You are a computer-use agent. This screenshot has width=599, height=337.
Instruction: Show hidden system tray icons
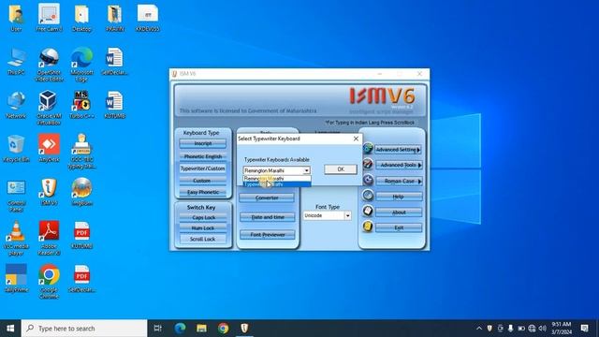[x=479, y=329]
